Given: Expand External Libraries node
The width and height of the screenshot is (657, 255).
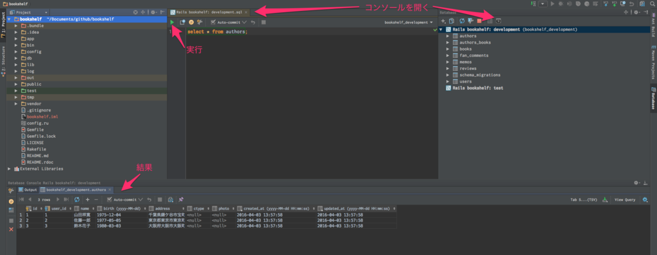Looking at the screenshot, I should tap(9, 169).
